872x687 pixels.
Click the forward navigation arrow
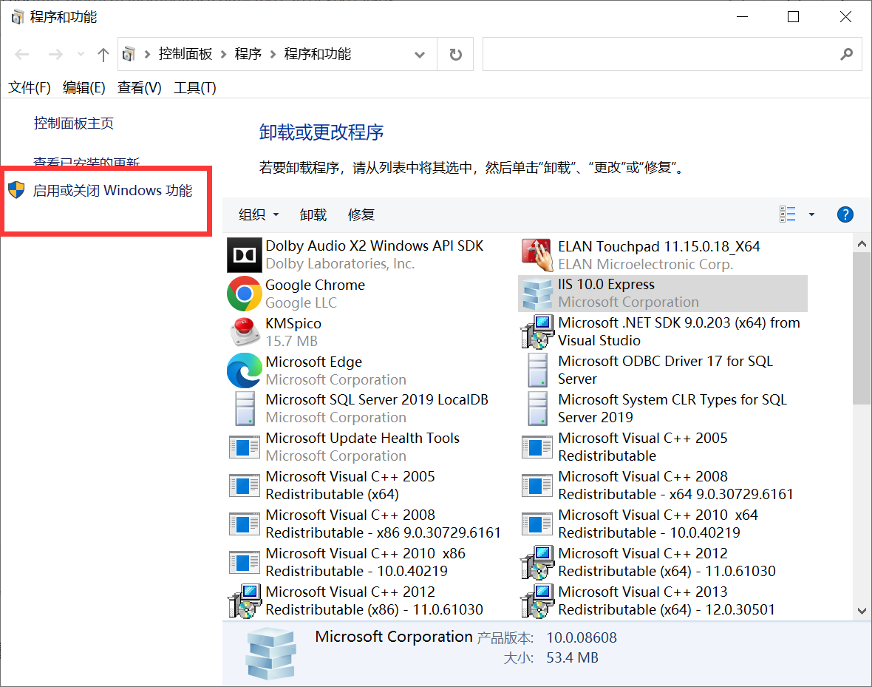(x=55, y=55)
